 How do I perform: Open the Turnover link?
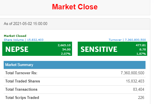click(115, 40)
